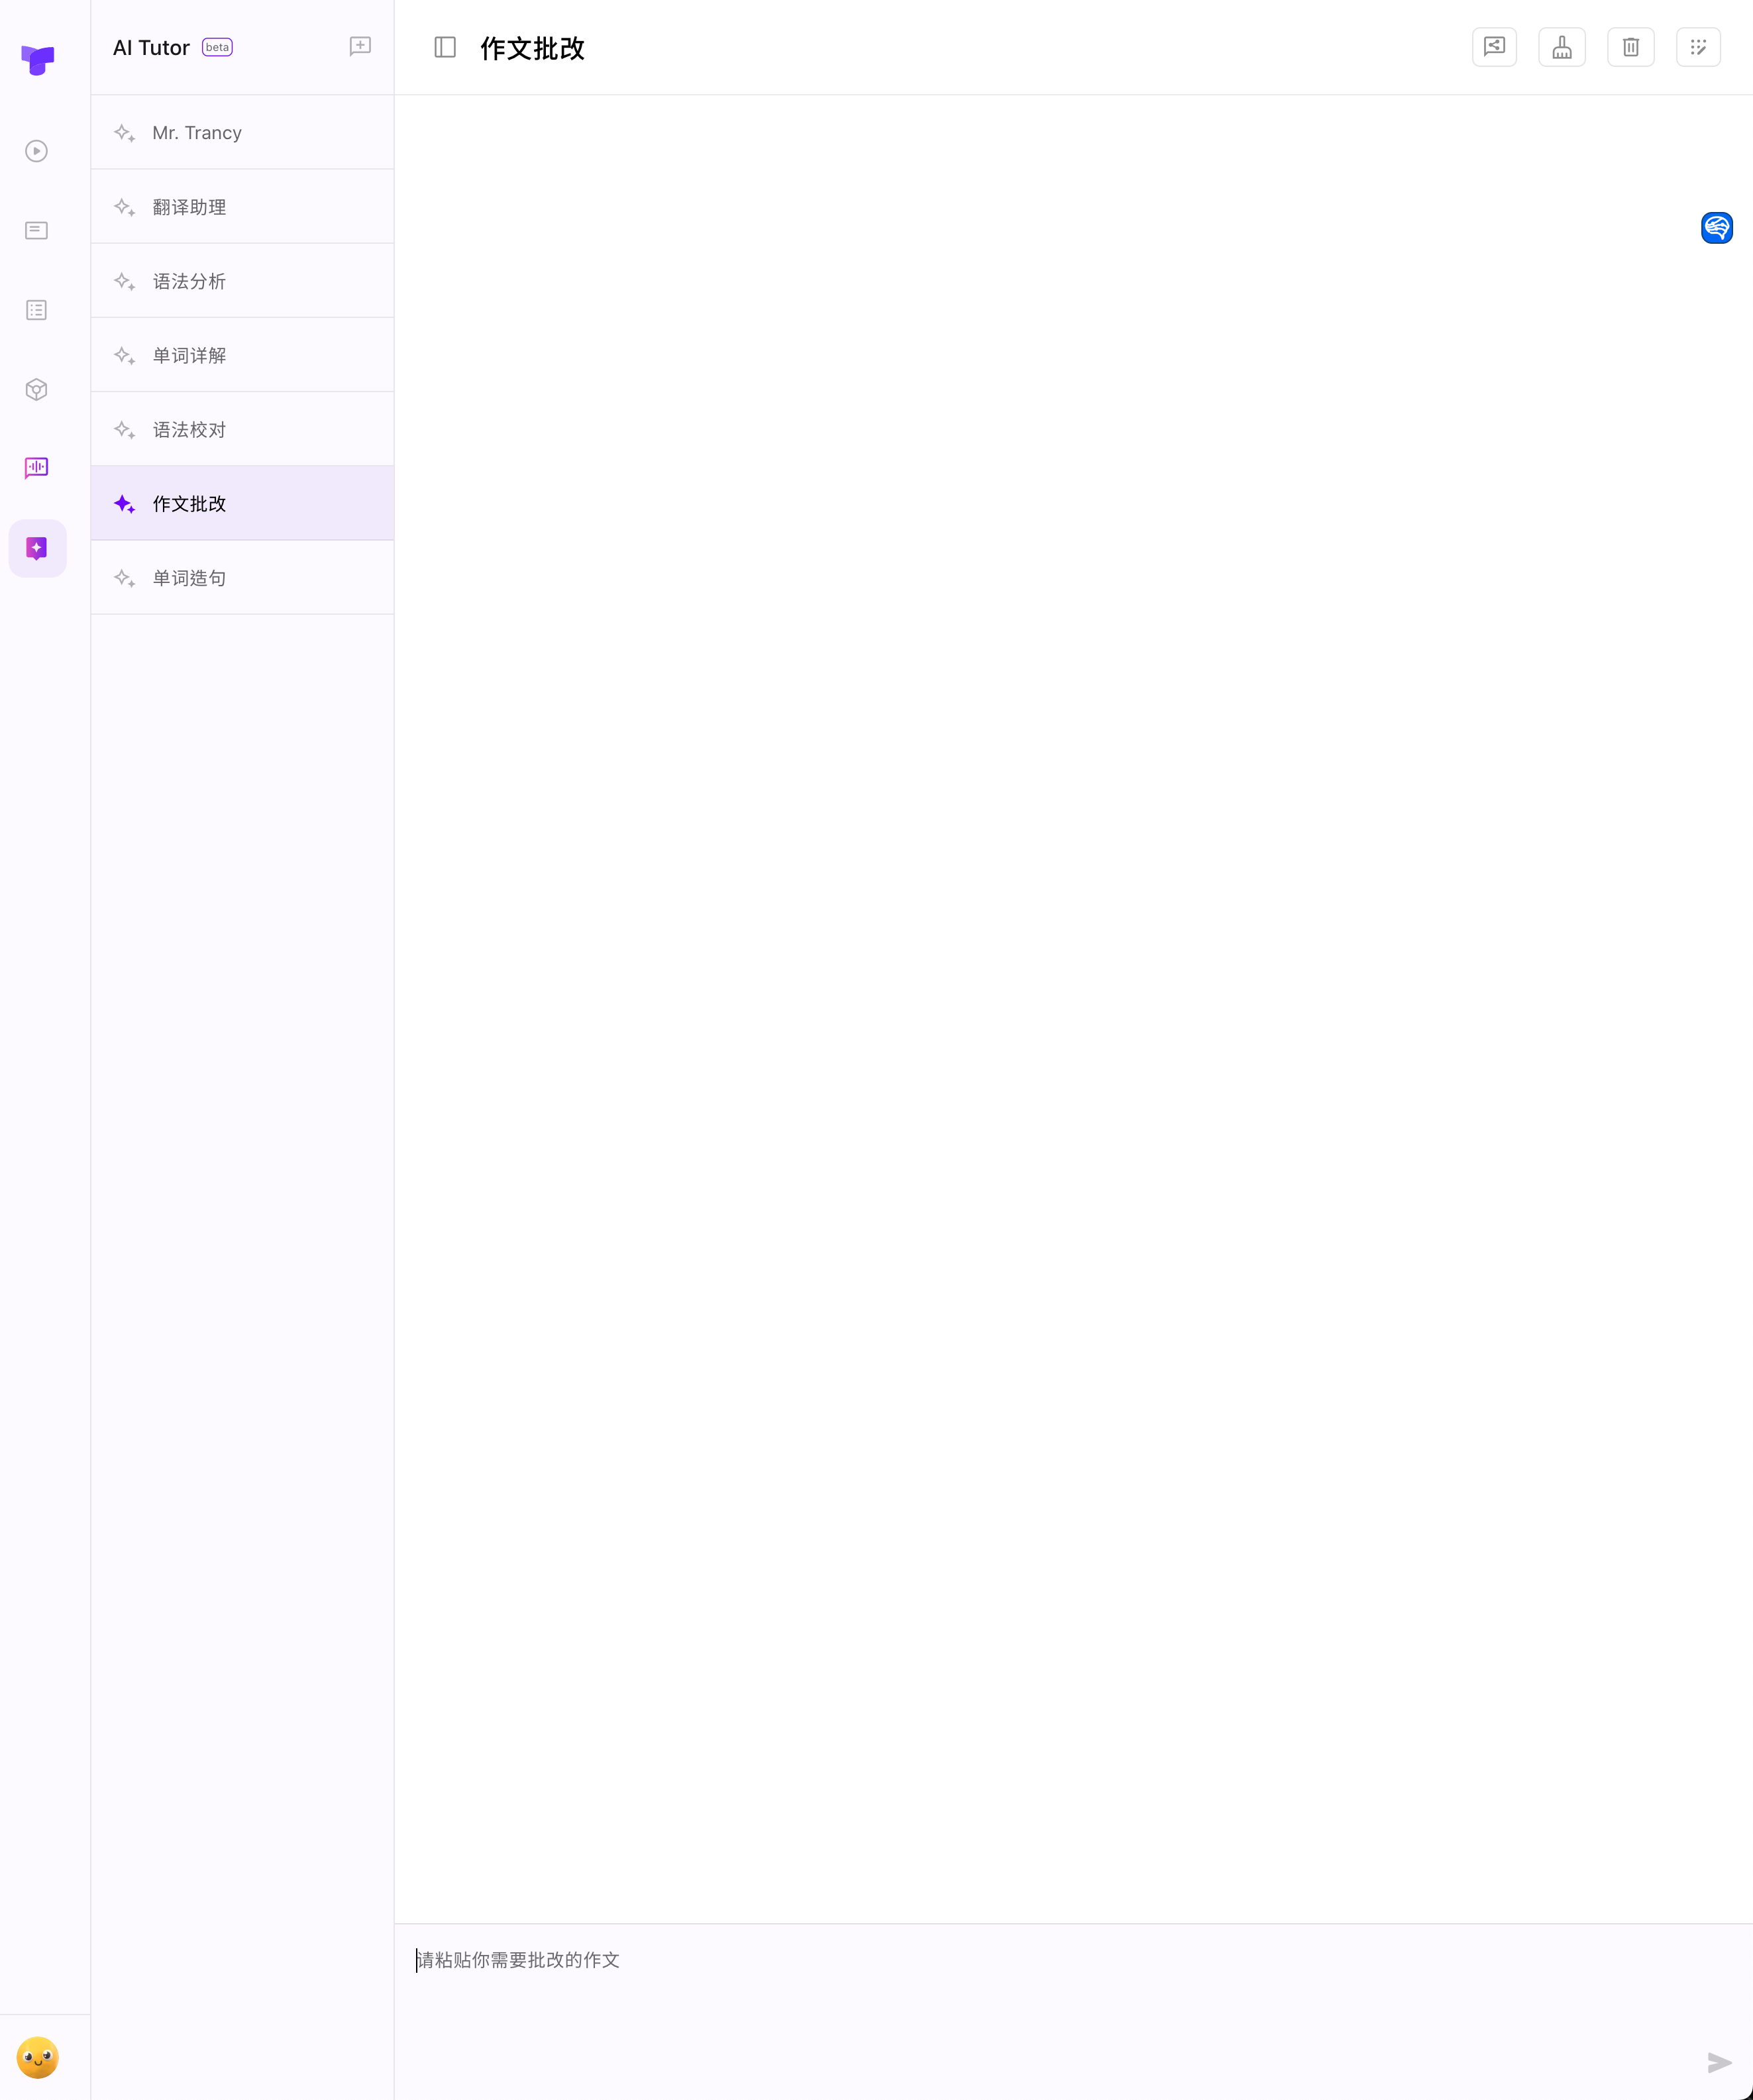Open the cube sidebar icon

pos(37,390)
